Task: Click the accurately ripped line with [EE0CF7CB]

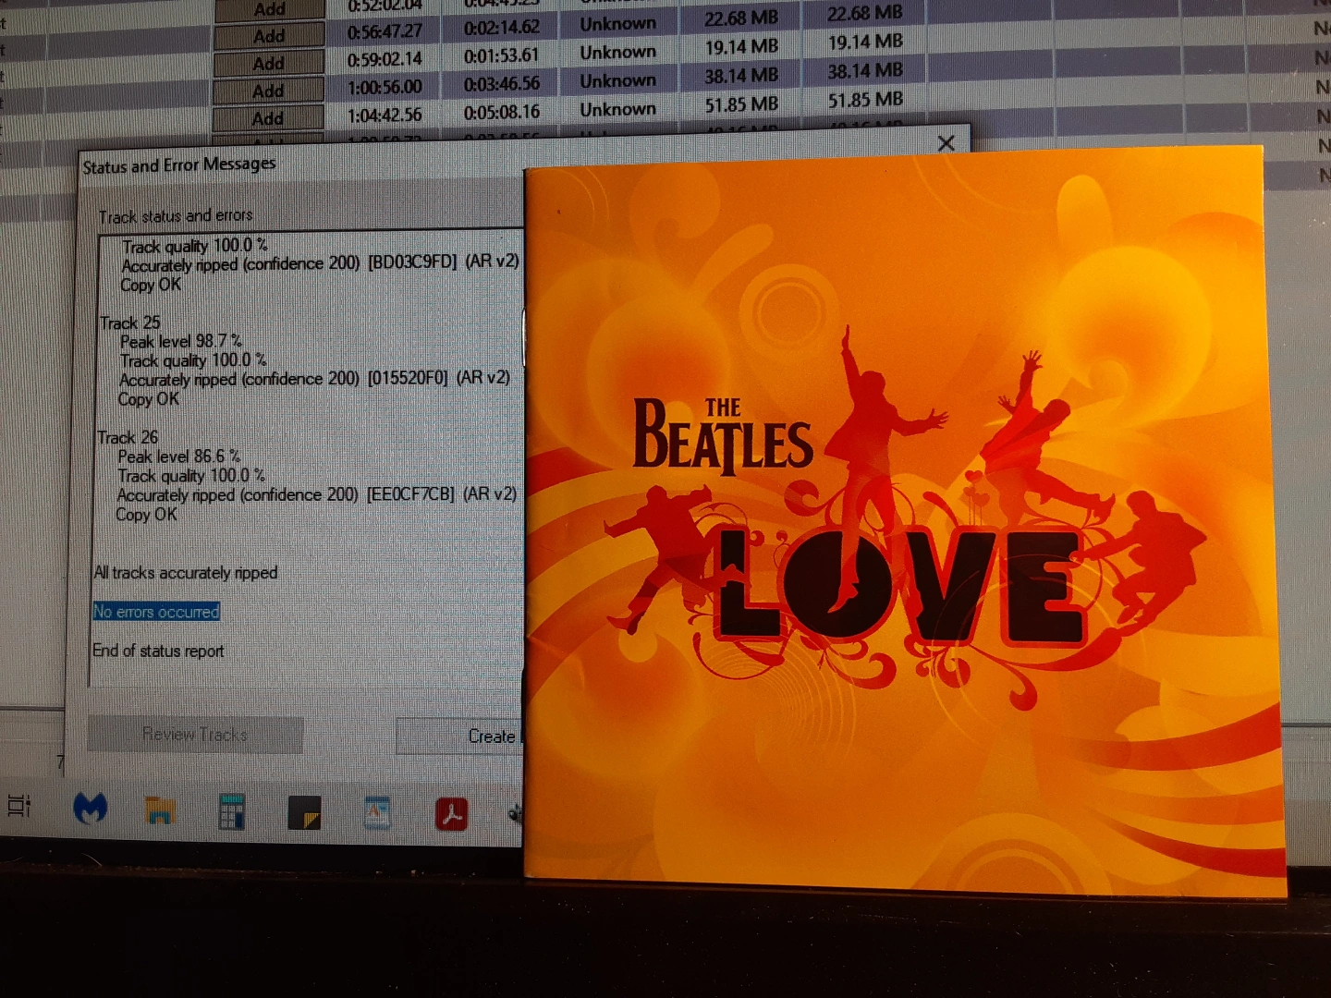Action: pos(317,494)
